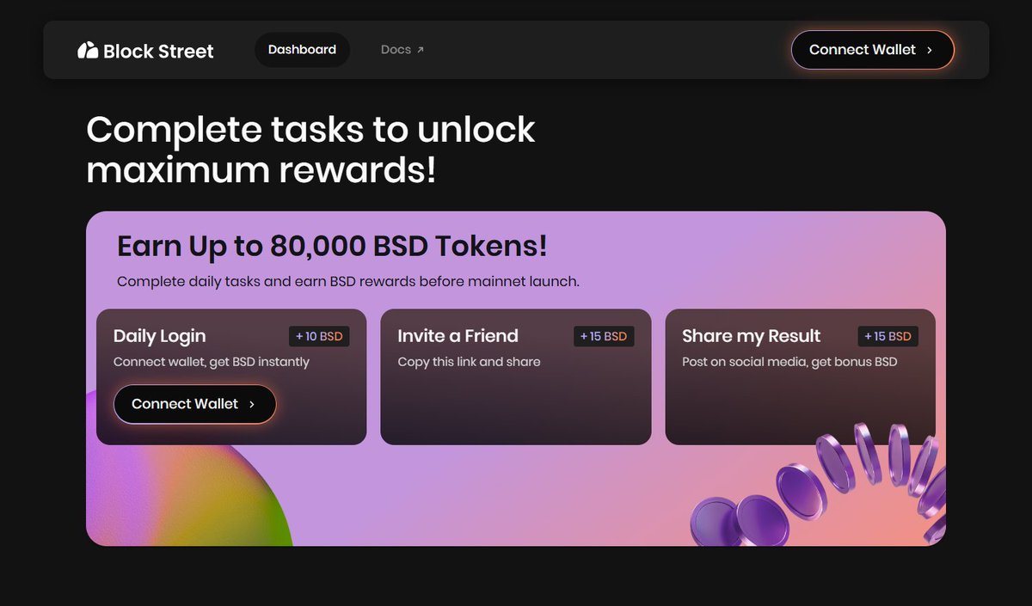
Task: Open the Docs external link
Action: click(x=402, y=50)
